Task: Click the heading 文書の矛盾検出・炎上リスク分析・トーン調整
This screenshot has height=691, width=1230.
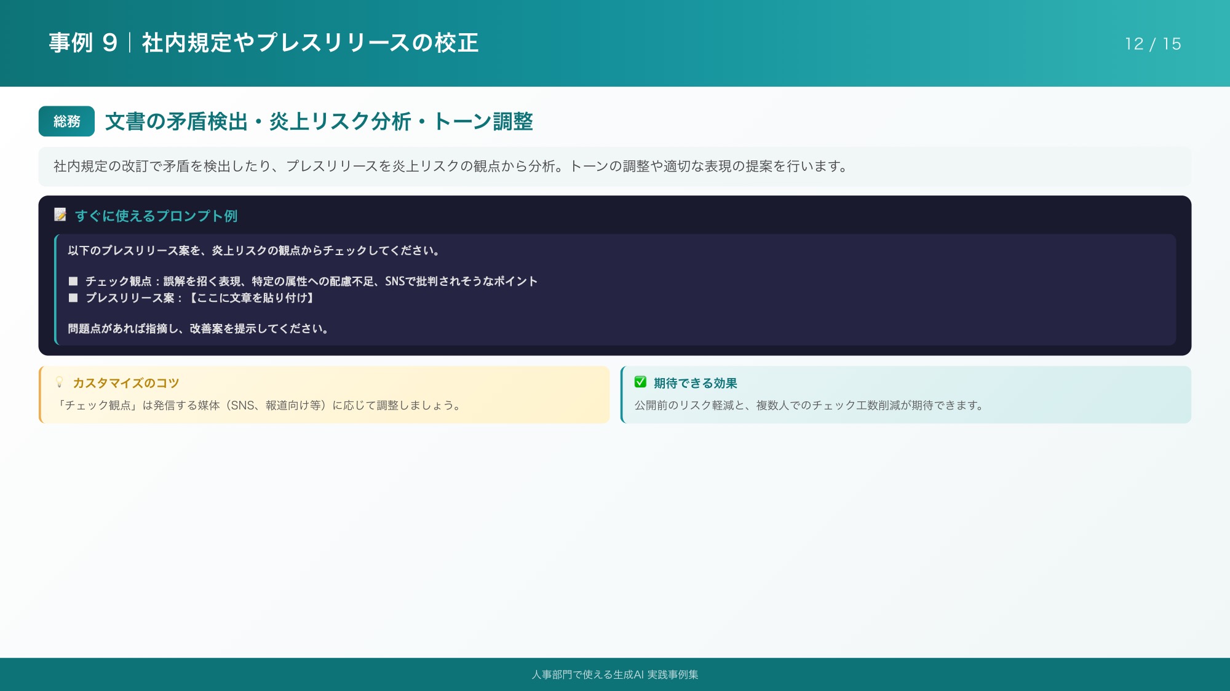Action: tap(319, 121)
